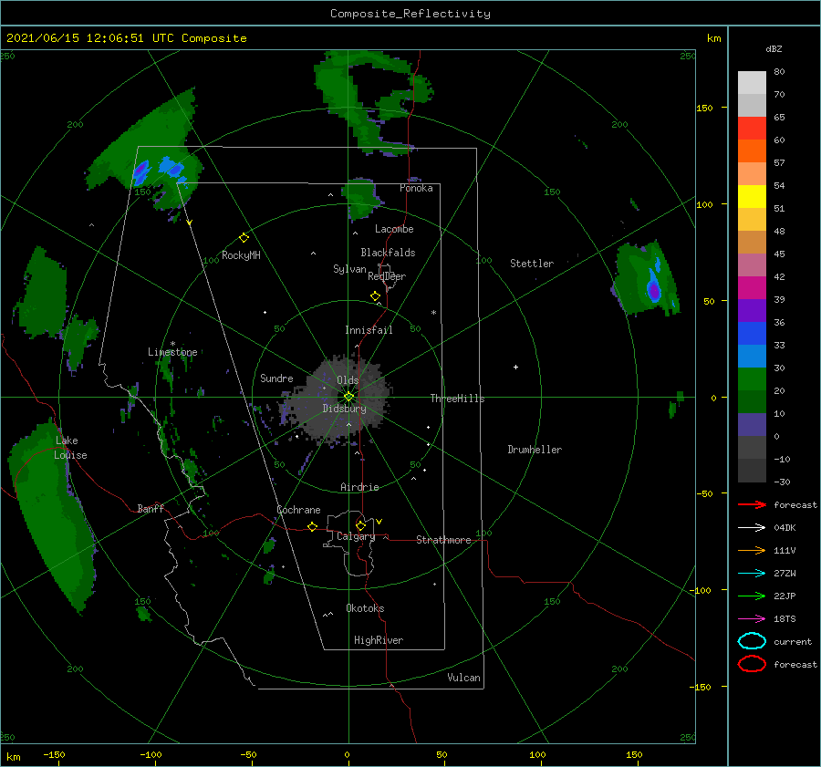
Task: Click the Stettler town label
Action: click(x=532, y=264)
